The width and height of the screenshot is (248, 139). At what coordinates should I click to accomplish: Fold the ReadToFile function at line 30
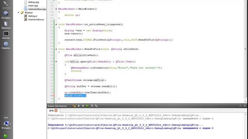[56, 49]
